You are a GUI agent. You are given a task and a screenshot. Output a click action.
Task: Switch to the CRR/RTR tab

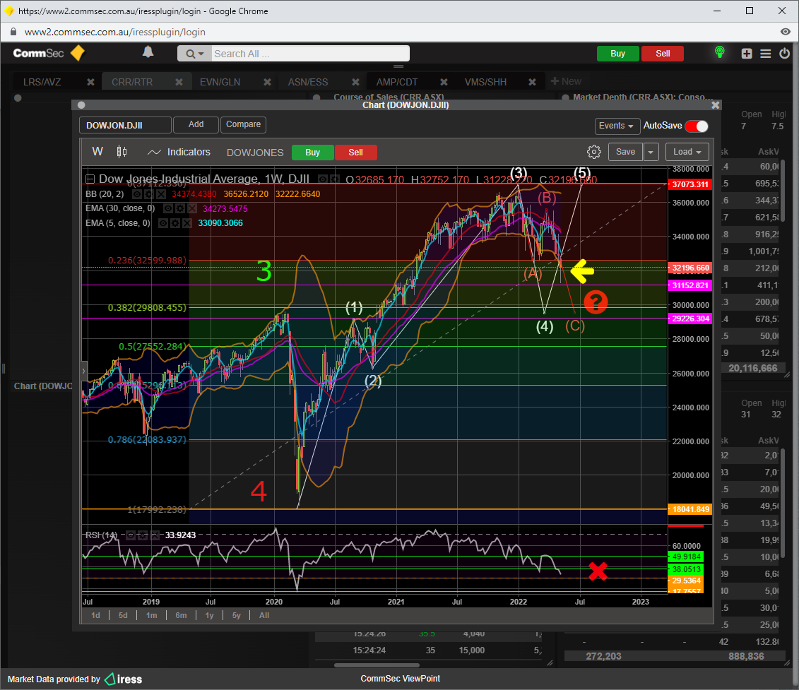point(132,82)
